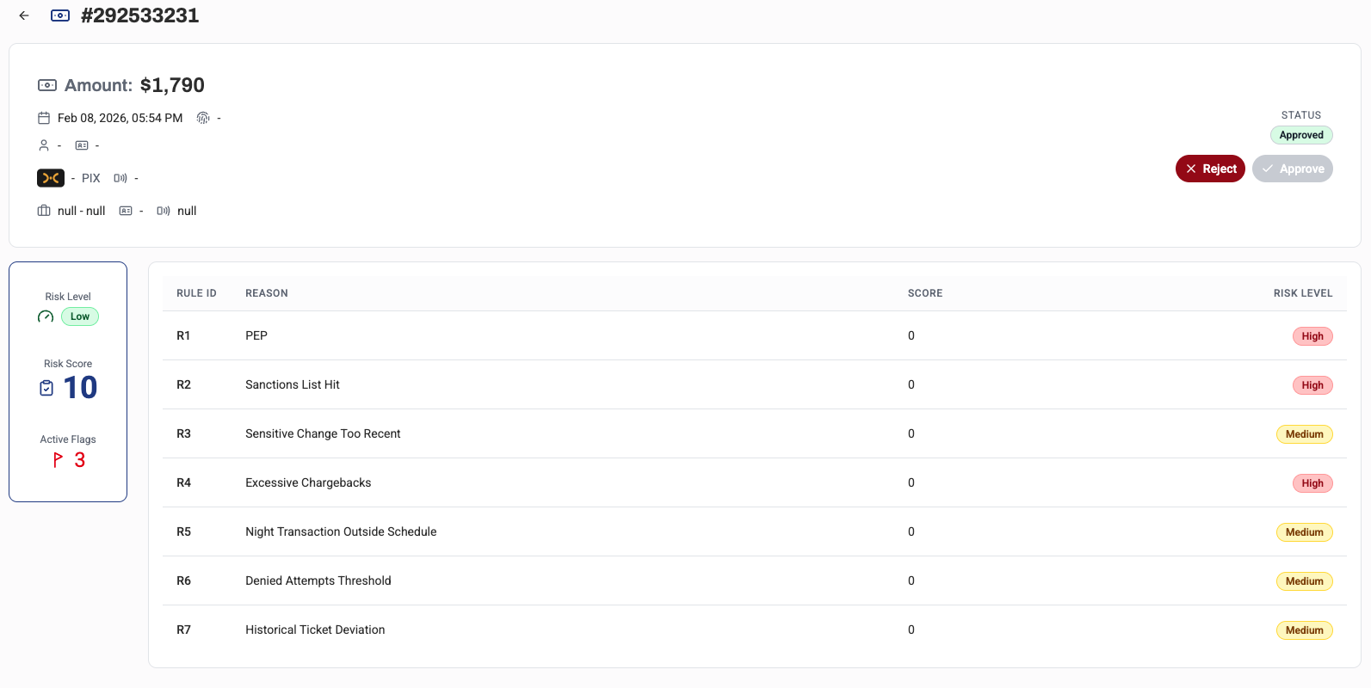Click the briefcase icon beside null - null

pos(44,211)
